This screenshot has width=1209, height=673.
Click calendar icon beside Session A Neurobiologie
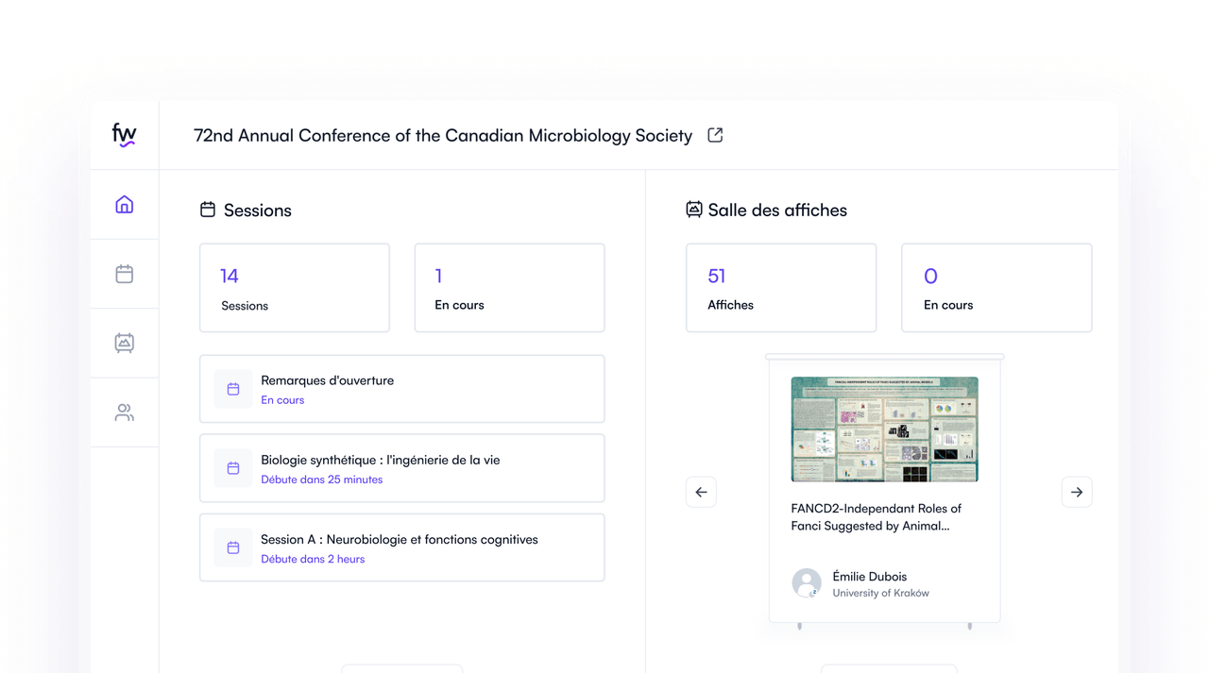233,547
